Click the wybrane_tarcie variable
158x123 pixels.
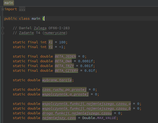[57, 80]
